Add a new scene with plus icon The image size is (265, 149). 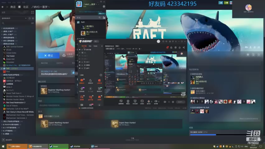pyautogui.click(x=102, y=46)
